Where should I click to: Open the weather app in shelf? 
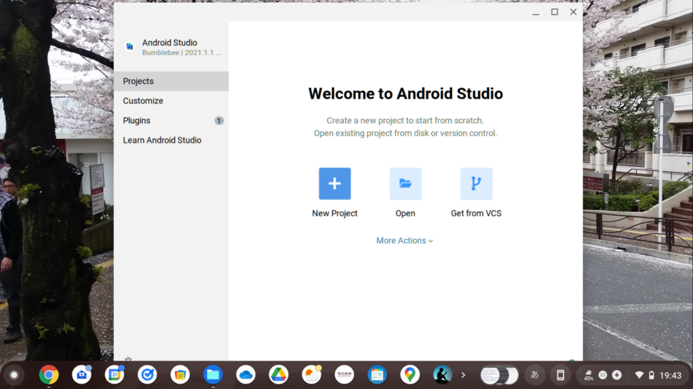coord(311,375)
